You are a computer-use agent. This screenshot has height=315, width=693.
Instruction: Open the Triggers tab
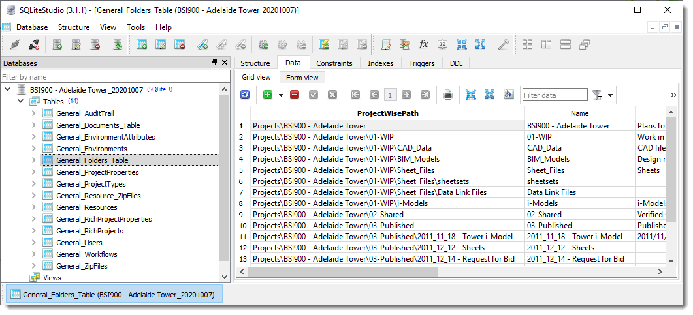(422, 63)
